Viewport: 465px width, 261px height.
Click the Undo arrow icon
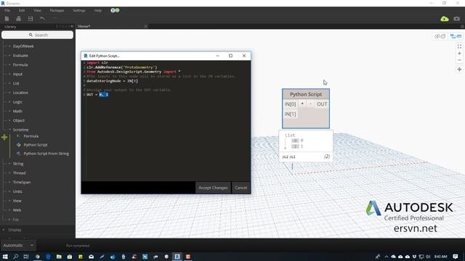[x=42, y=19]
